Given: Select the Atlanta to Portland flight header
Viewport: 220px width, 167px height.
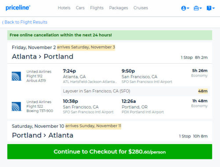Looking at the screenshot, I should [110, 53].
